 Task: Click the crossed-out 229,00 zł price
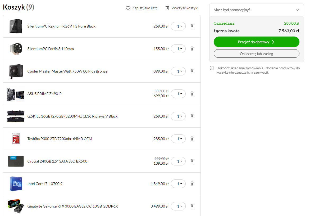(x=162, y=159)
